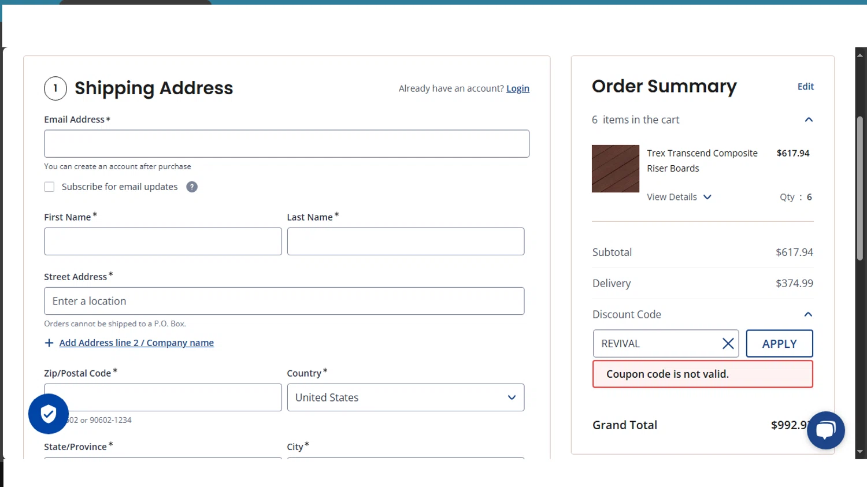Open the Country dropdown showing United States
The image size is (867, 487).
(406, 397)
